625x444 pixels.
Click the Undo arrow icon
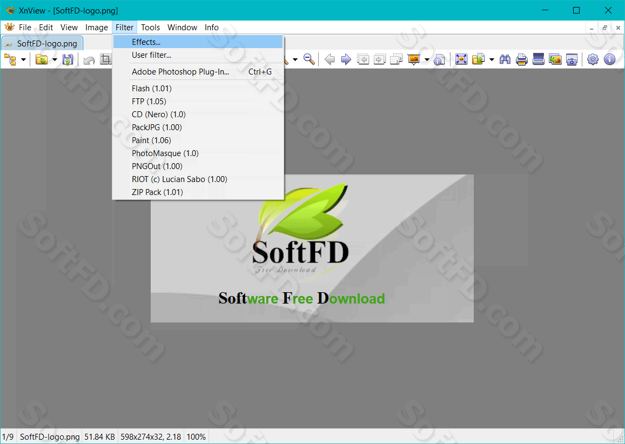click(x=89, y=60)
